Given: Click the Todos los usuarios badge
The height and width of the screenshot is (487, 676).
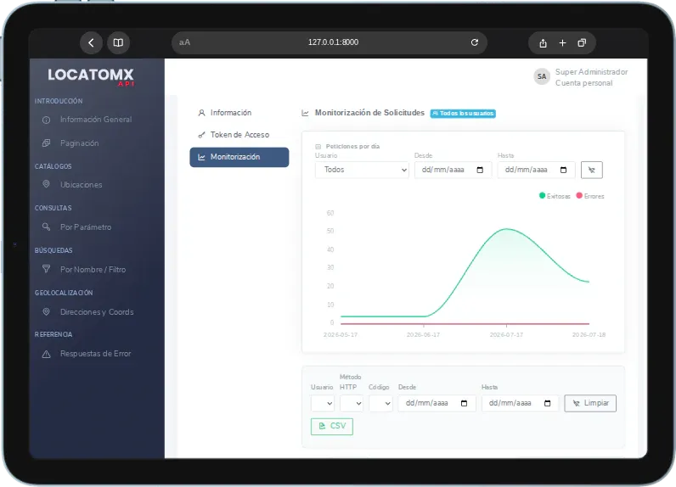Looking at the screenshot, I should pyautogui.click(x=463, y=113).
